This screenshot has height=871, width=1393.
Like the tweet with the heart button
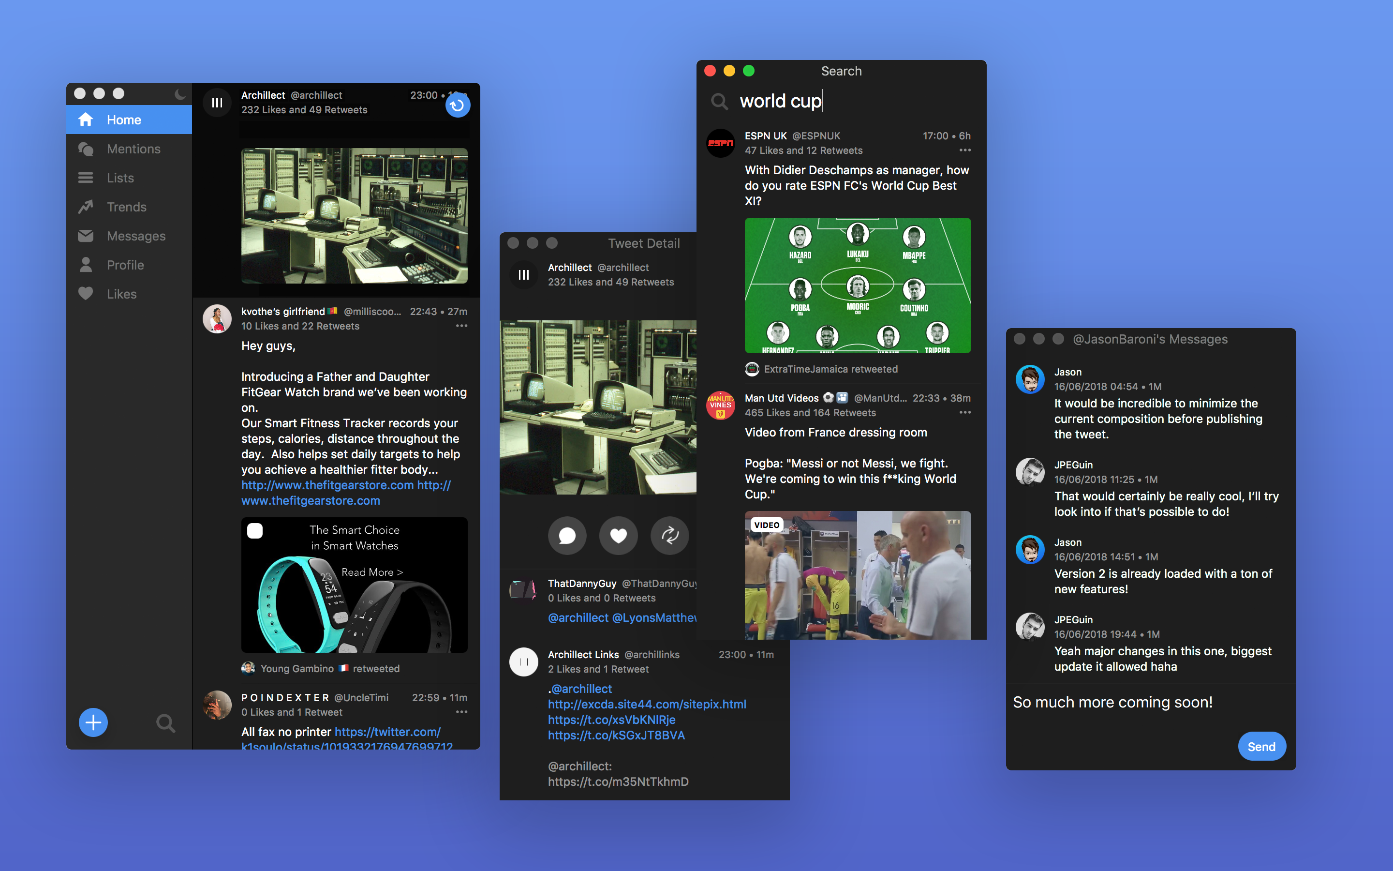pos(618,536)
